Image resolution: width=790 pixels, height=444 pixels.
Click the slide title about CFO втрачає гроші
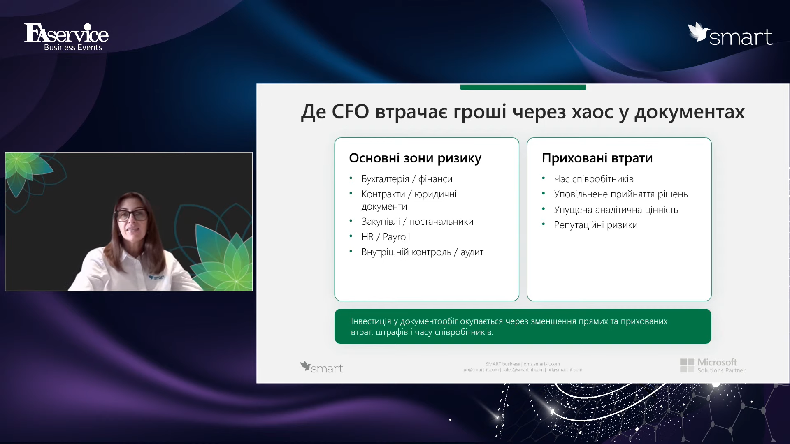(523, 112)
